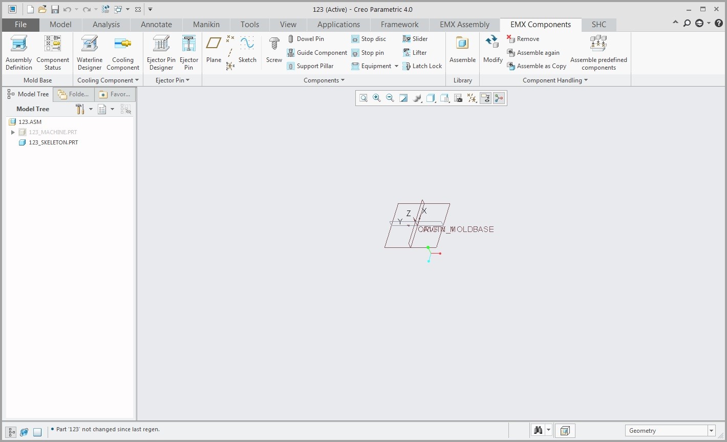Expand the Components group dropdown

[324, 80]
